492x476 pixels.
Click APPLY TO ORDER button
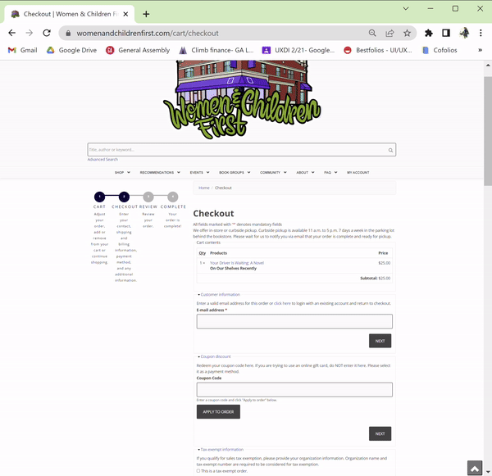[x=218, y=412]
